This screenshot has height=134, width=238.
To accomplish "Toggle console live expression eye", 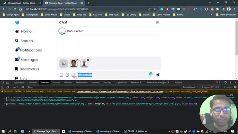I will tap(23, 87).
